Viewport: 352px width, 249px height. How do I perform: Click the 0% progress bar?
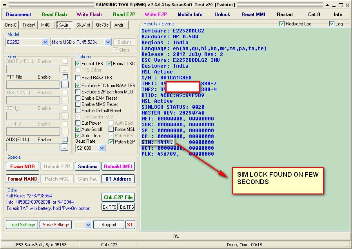point(176,236)
